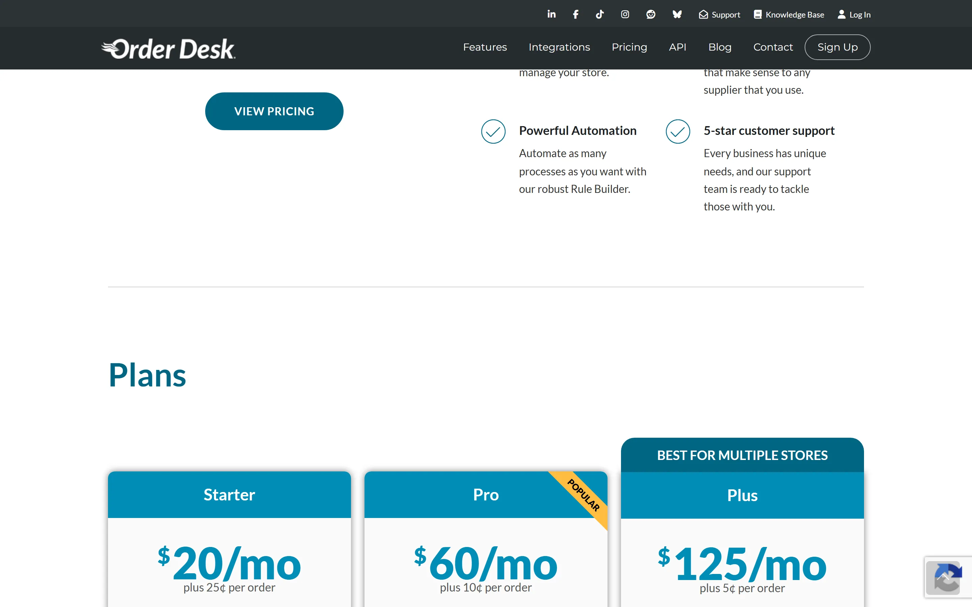Click the Log In user icon
972x607 pixels.
tap(841, 15)
